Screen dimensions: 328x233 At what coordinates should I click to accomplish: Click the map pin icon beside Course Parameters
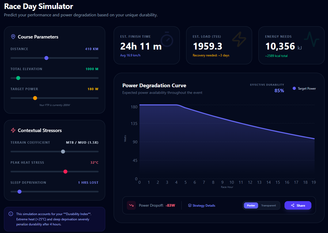coord(13,37)
